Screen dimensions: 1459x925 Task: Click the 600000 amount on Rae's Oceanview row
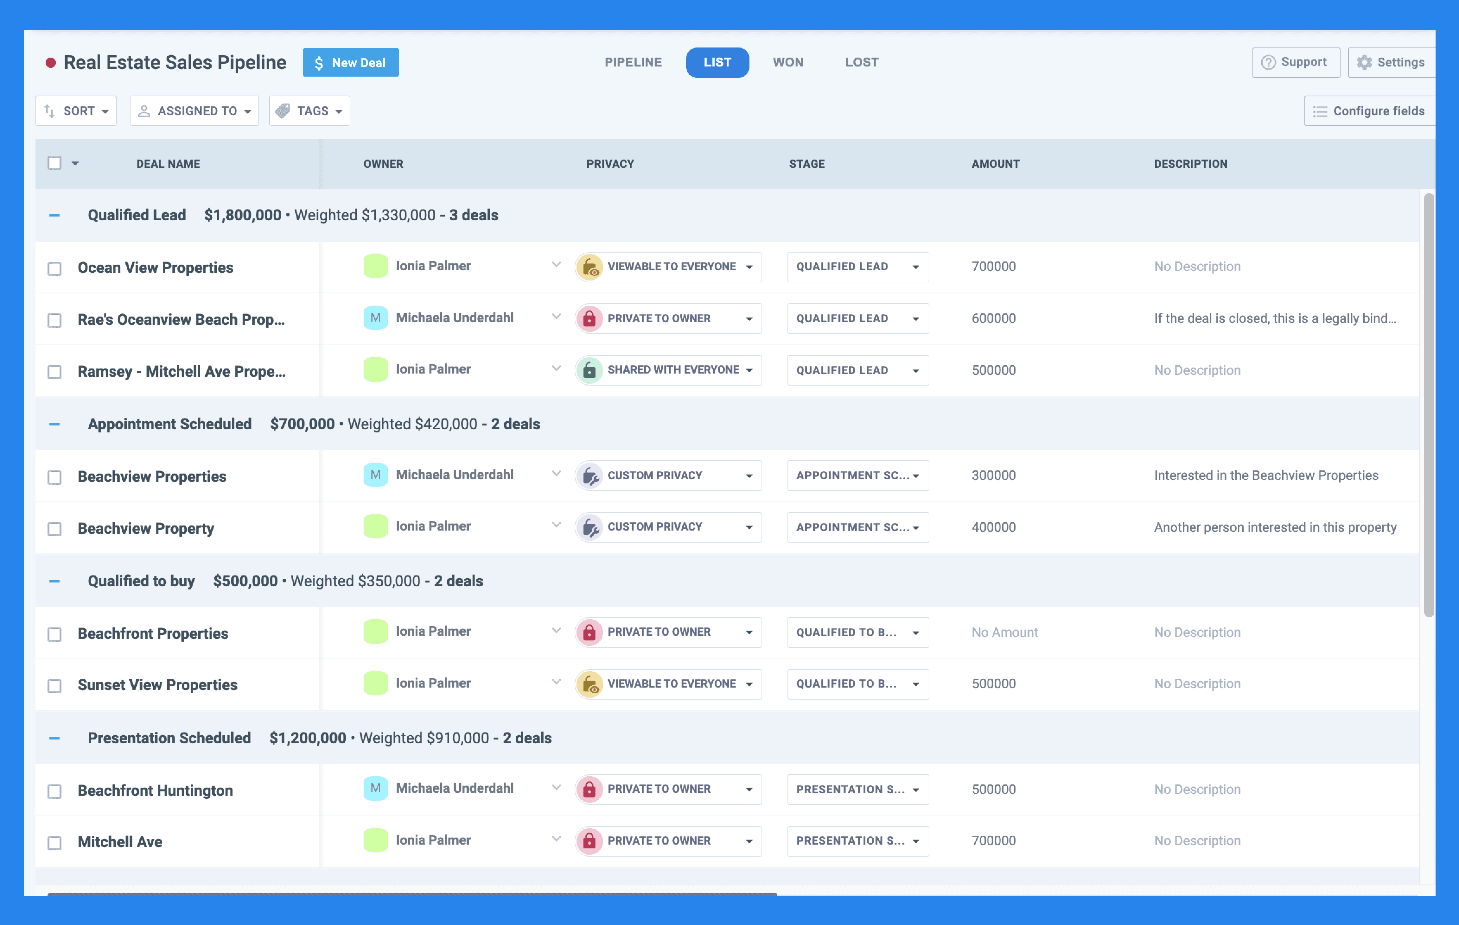point(994,318)
